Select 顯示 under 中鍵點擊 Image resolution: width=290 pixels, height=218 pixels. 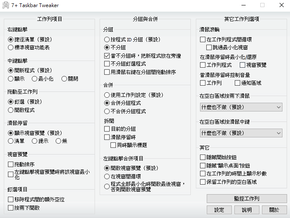(x=16, y=79)
